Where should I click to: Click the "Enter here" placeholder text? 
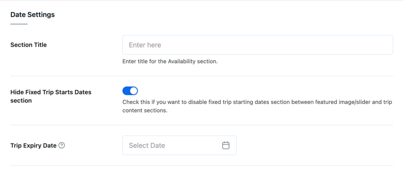(145, 45)
